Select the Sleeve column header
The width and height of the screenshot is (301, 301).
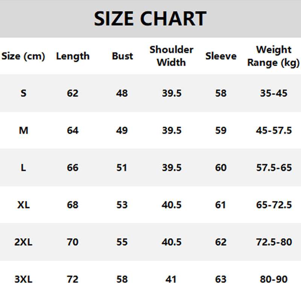[x=221, y=56]
